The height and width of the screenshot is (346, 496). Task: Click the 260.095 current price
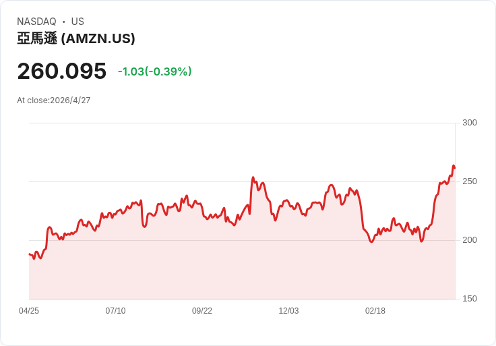click(61, 71)
